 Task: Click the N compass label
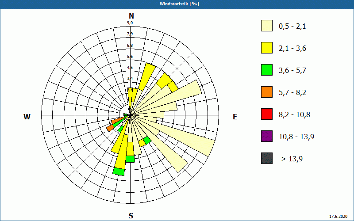(131, 16)
